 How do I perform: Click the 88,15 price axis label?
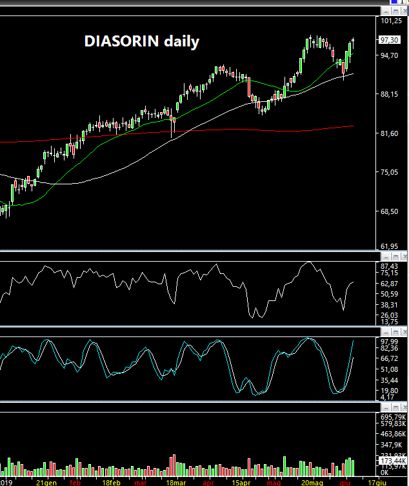pyautogui.click(x=389, y=94)
